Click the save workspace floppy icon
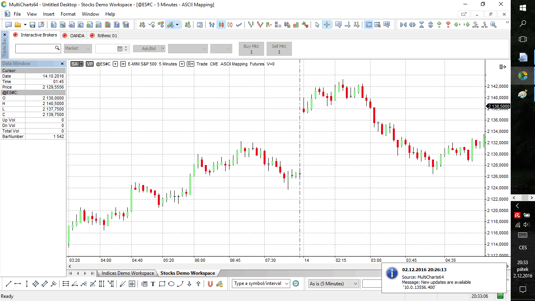This screenshot has width=535, height=301. [33, 25]
